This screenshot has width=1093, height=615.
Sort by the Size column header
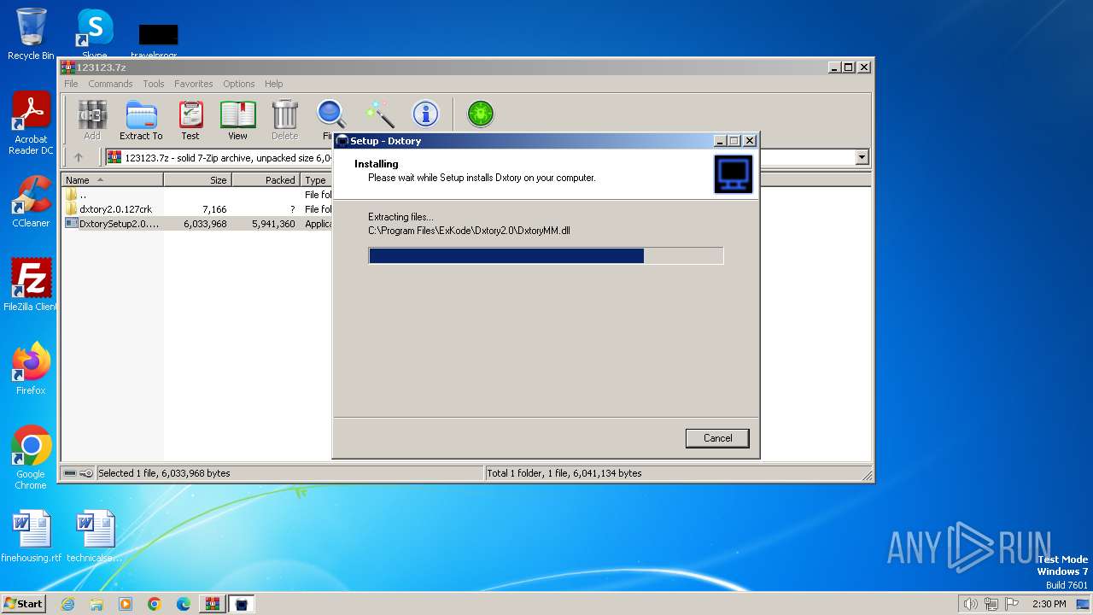197,180
